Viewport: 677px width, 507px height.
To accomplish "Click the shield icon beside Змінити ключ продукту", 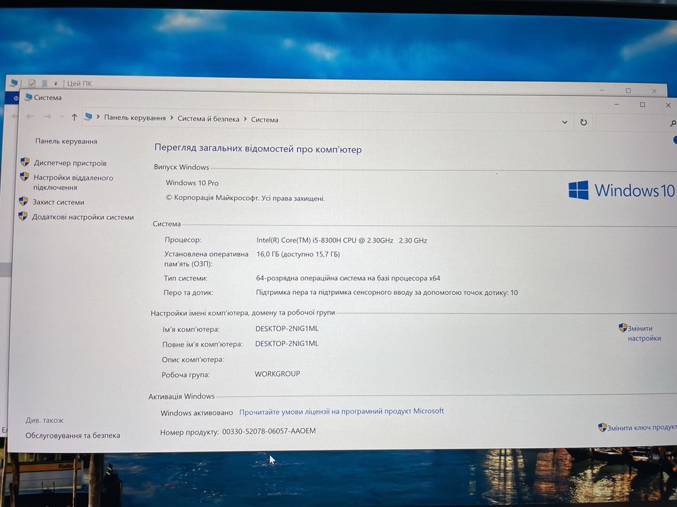I will click(x=603, y=427).
